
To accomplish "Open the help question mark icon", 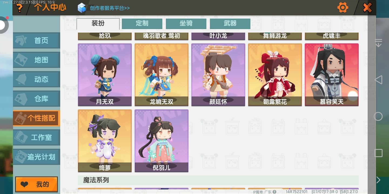I will (19, 8).
